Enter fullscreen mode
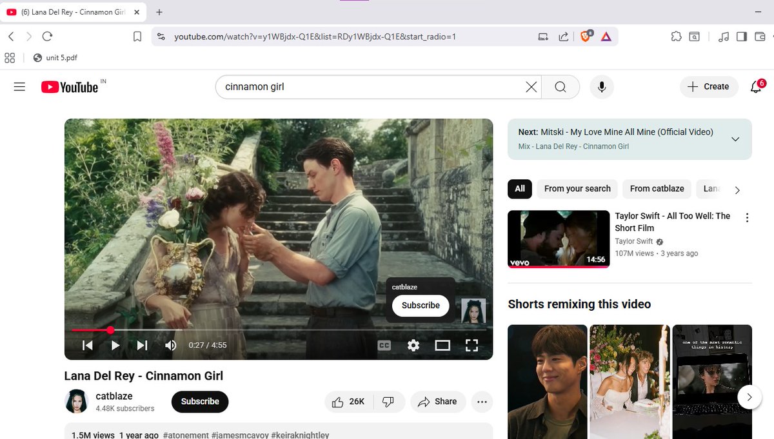Viewport: 774px width, 439px height. [471, 345]
